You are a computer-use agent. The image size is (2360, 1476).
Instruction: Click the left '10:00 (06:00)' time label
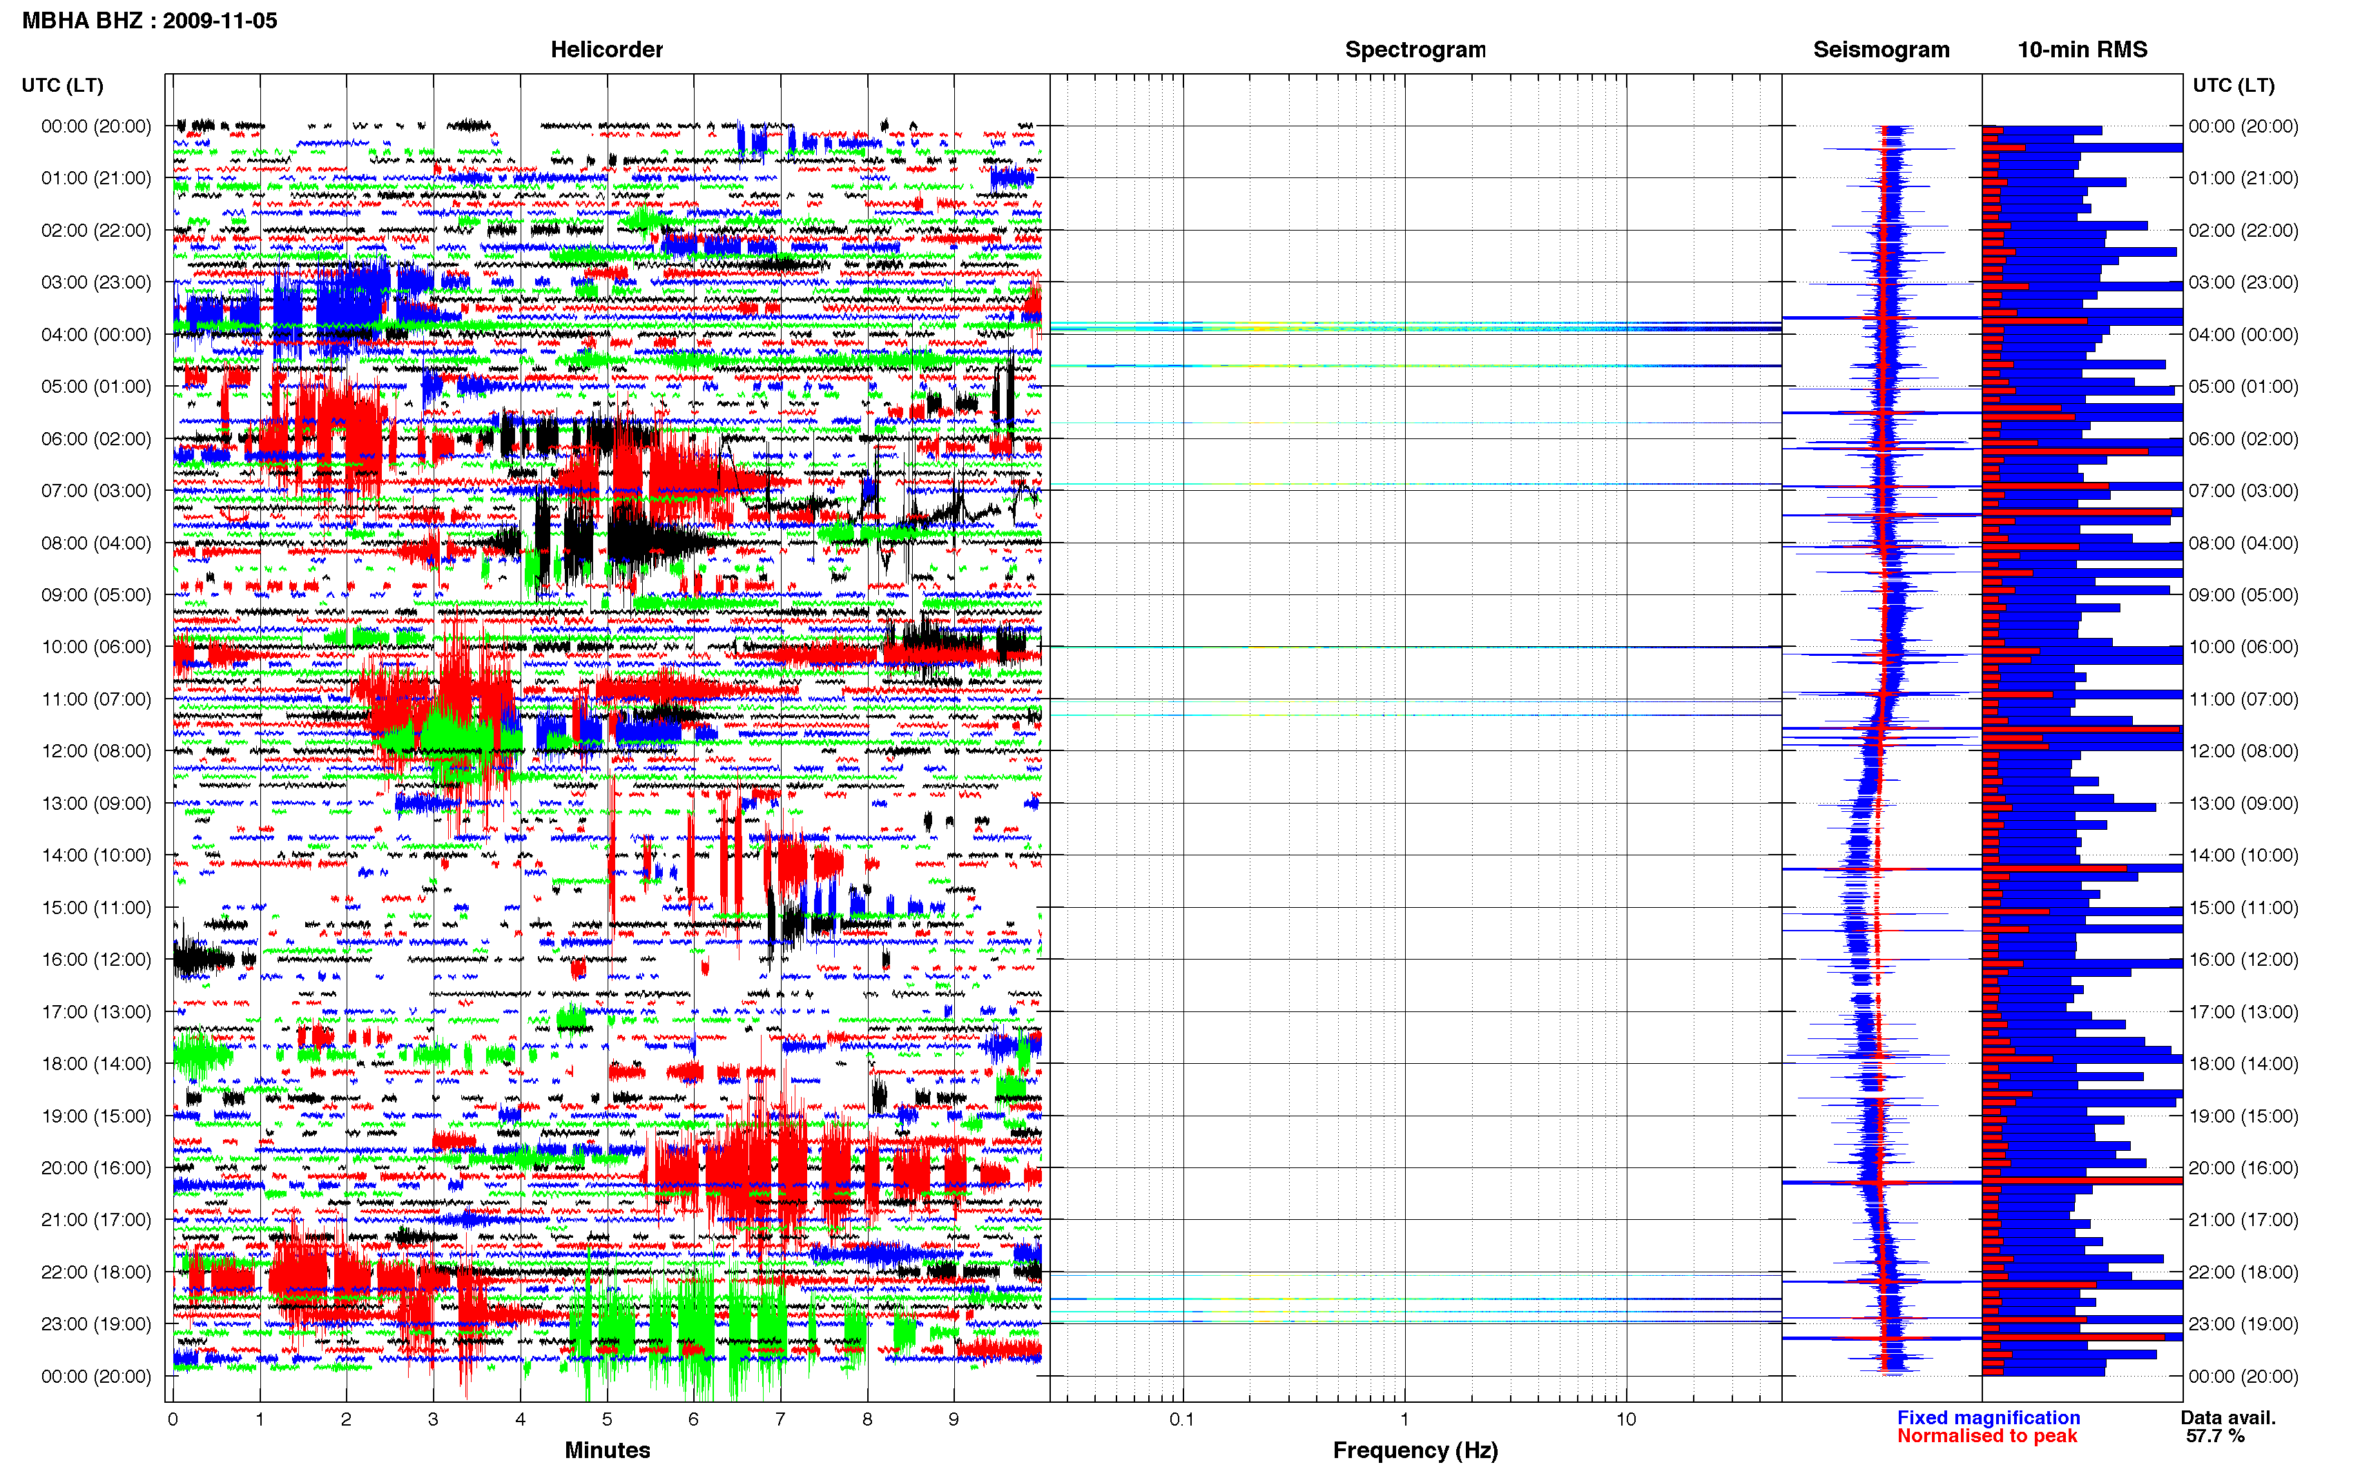(96, 647)
